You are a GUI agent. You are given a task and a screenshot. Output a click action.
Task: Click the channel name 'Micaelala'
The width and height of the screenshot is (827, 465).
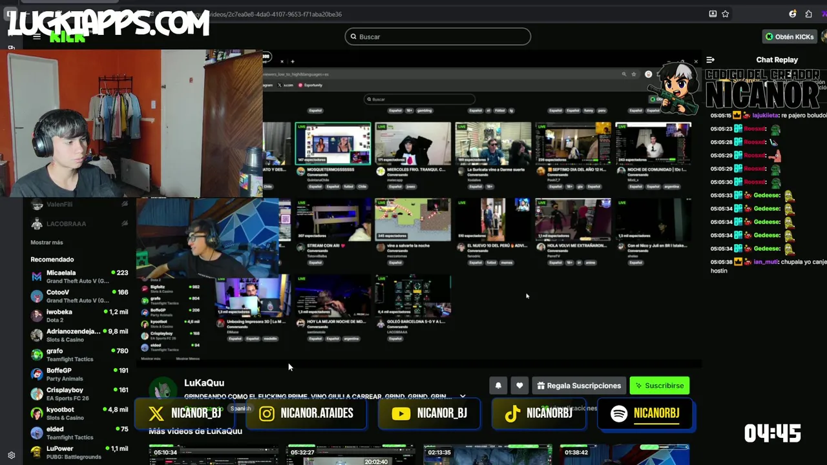pos(61,273)
